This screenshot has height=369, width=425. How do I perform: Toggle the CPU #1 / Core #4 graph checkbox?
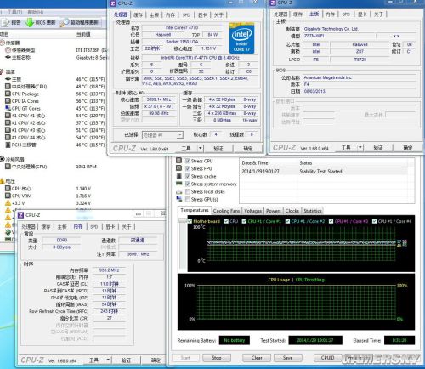coord(374,221)
